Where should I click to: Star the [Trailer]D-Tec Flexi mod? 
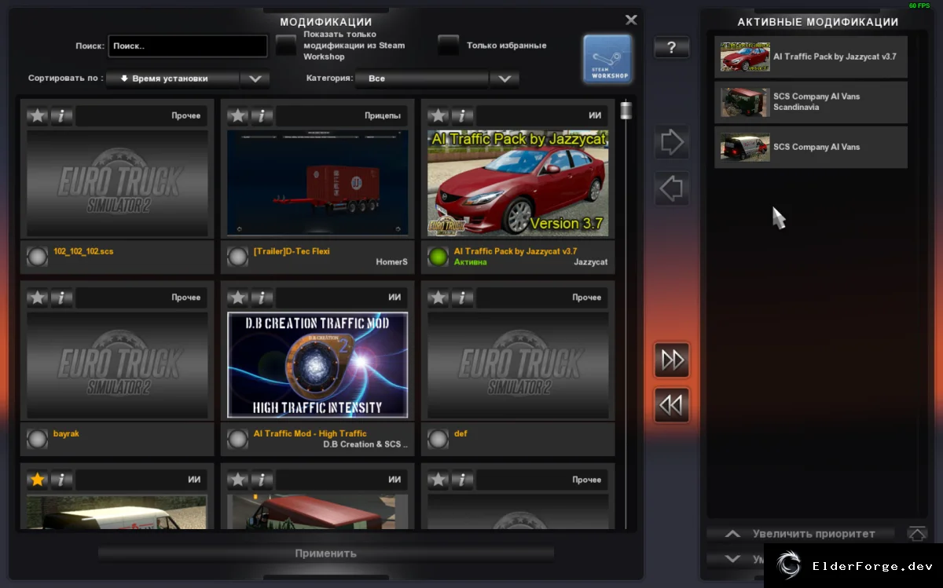click(238, 116)
